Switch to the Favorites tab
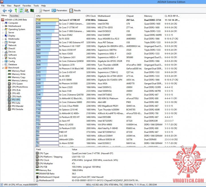This screenshot has width=206, height=187. [x=14, y=16]
